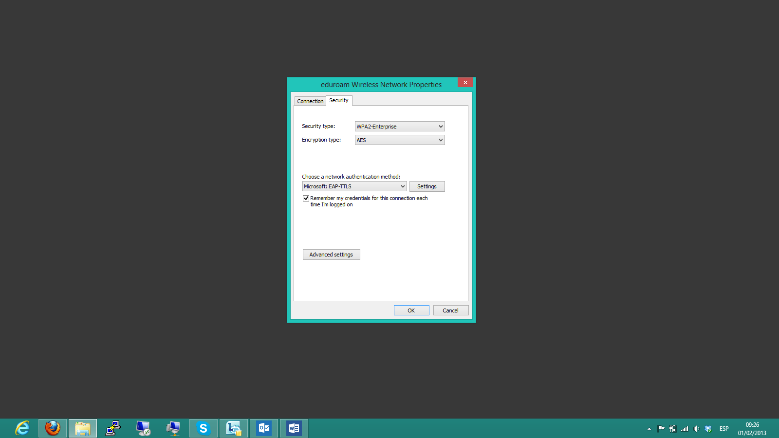
Task: Click the wireless signal tray icon
Action: click(x=685, y=429)
